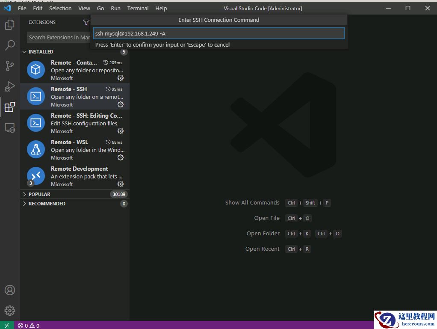Expand the RECOMMENDED extensions section
Screen dimensions: 437x329
tap(47, 204)
